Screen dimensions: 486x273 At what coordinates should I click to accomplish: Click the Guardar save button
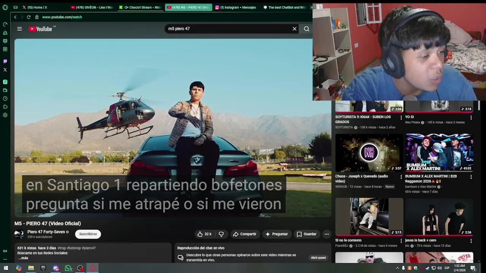306,234
